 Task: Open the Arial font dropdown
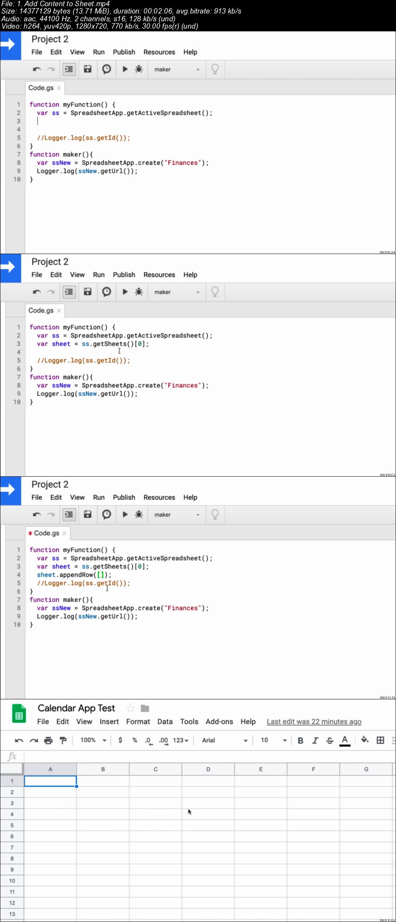click(225, 740)
